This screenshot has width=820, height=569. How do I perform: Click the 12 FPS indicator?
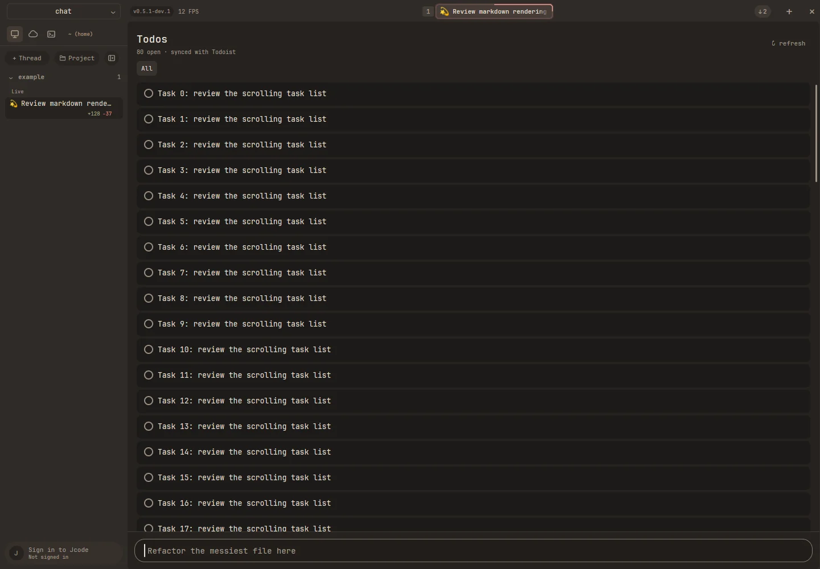click(188, 11)
